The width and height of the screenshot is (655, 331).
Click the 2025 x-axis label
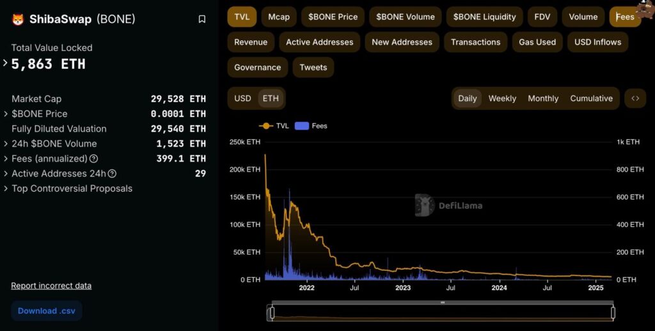[x=596, y=288]
